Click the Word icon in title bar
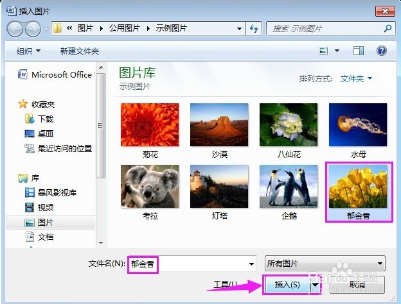Viewport: 401px width, 304px height. [x=12, y=10]
